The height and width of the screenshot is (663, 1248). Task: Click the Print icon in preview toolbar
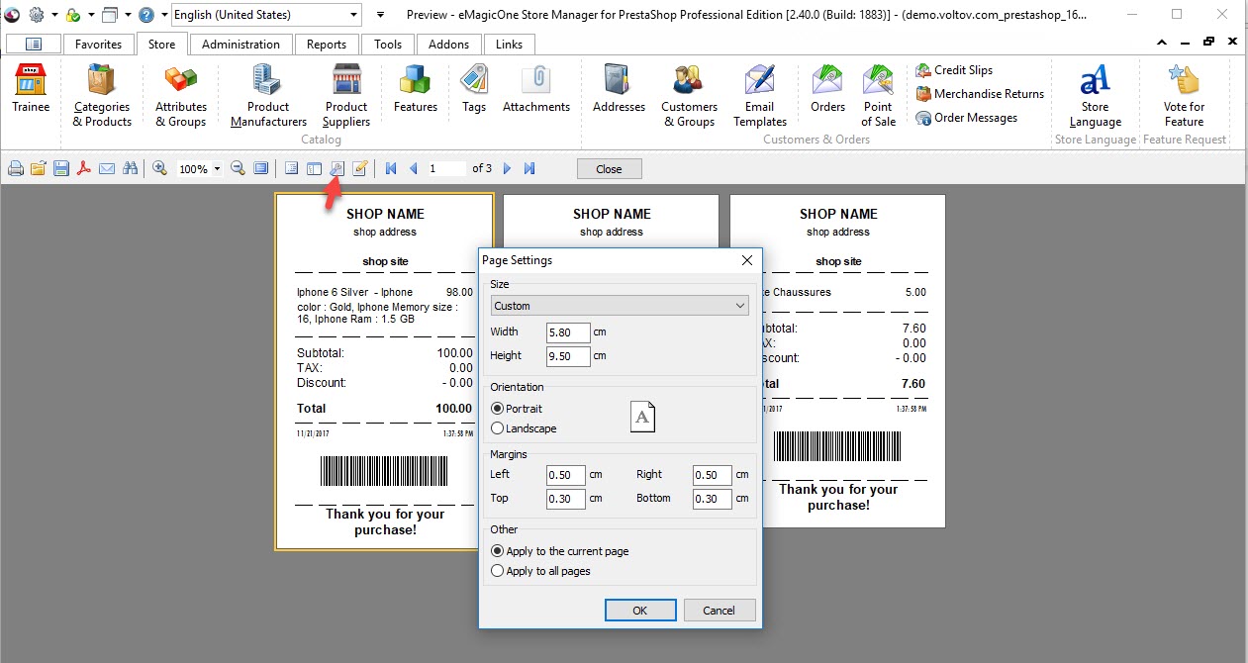(16, 169)
